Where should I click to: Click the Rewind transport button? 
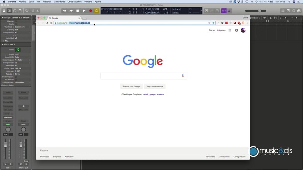(x=64, y=11)
